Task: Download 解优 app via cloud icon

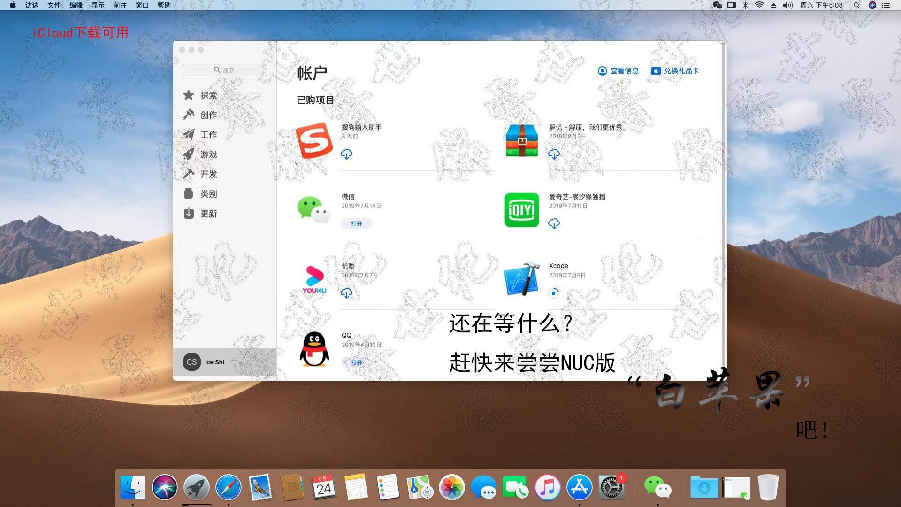Action: 554,154
